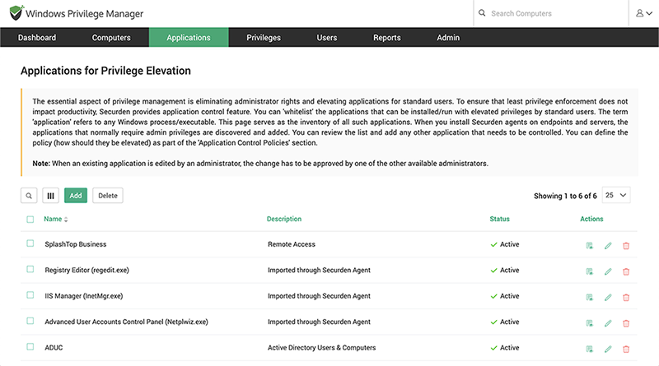Open the policy icon for SplashTop Business

(x=589, y=245)
